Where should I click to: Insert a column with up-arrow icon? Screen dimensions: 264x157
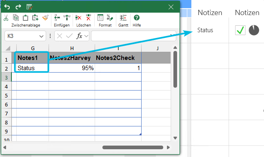[67, 18]
